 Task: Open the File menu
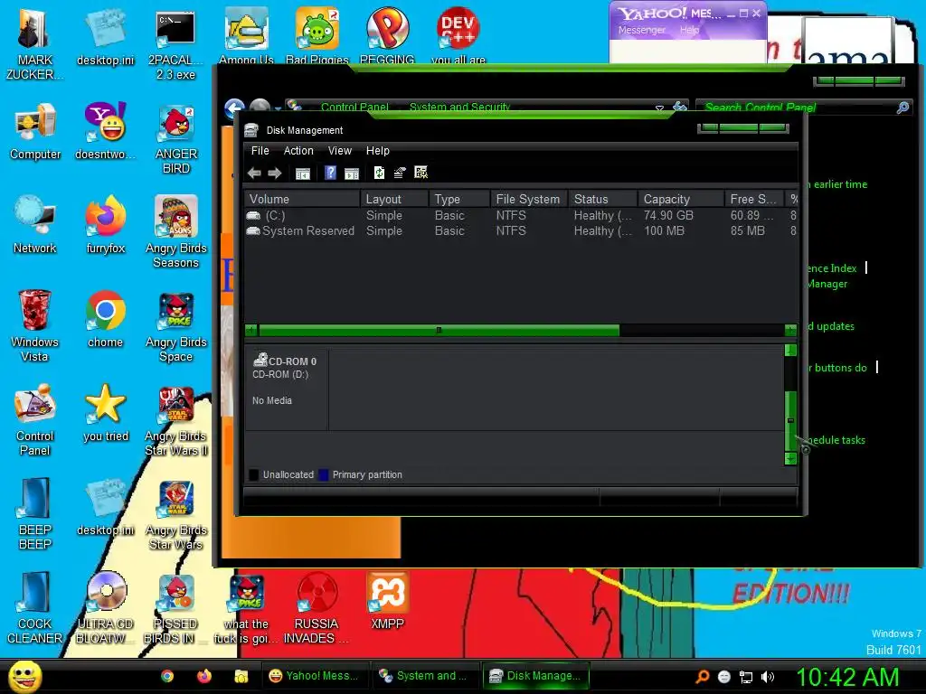point(260,151)
